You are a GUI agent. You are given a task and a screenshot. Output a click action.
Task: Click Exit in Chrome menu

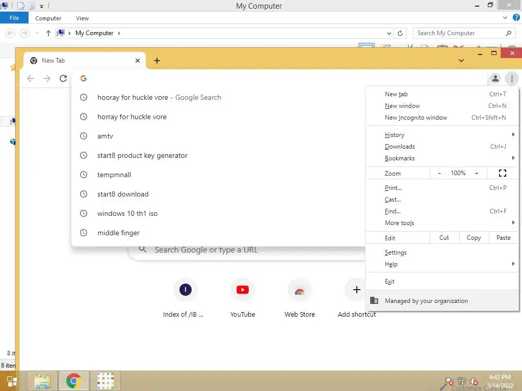[x=442, y=281]
